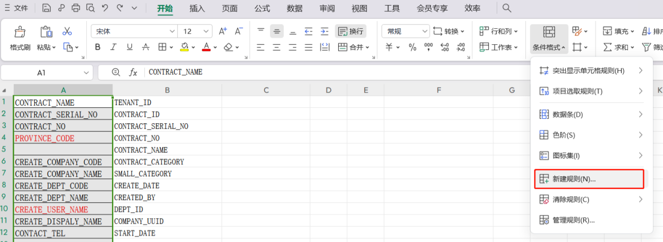Screen dimensions: 663x242
Task: Open Highlight Cells Rules (突出显示单元格规则) submenu
Action: click(590, 71)
